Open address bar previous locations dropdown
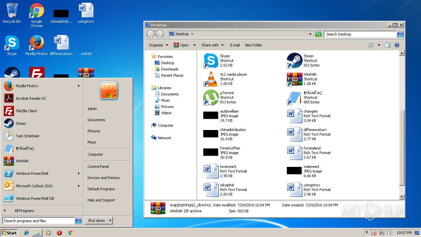The height and width of the screenshot is (237, 421). pos(310,34)
